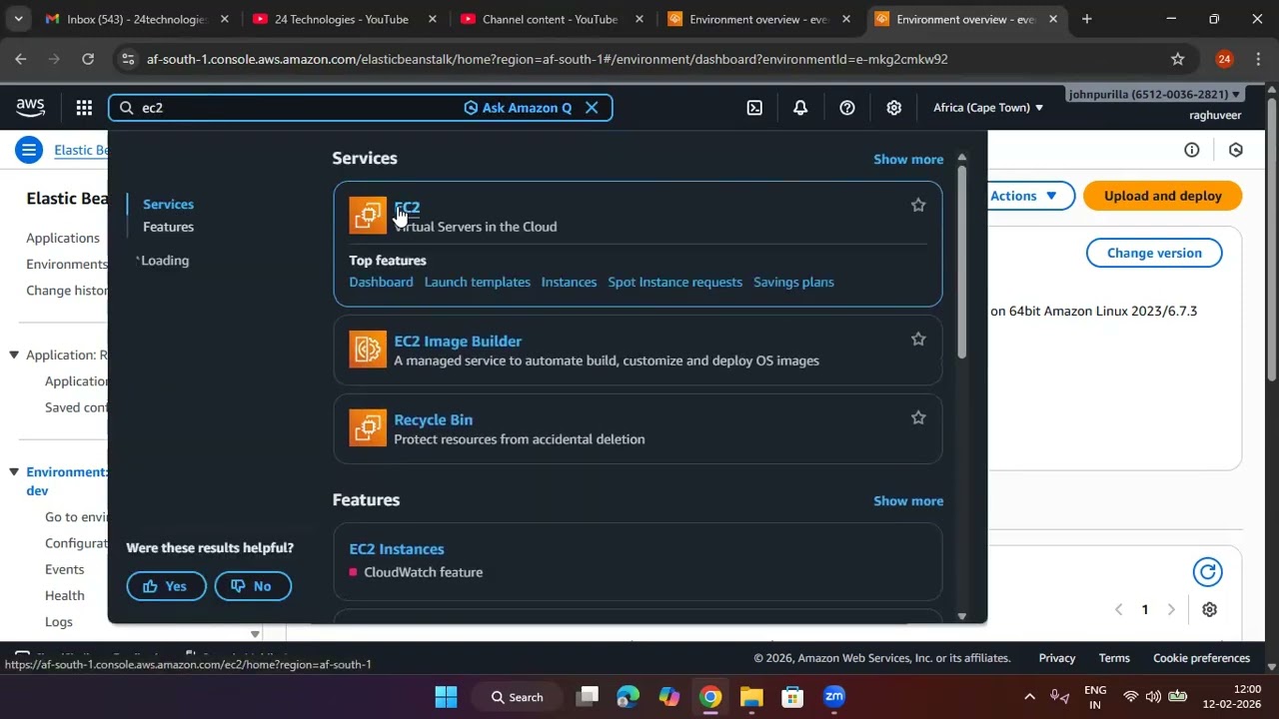The height and width of the screenshot is (719, 1279).
Task: Open Launch templates top feature
Action: [477, 283]
